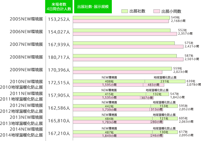Viewport: 201px width, 141px height.
Task: Click the 313小間 pink bar segment
Action: coord(156,109)
